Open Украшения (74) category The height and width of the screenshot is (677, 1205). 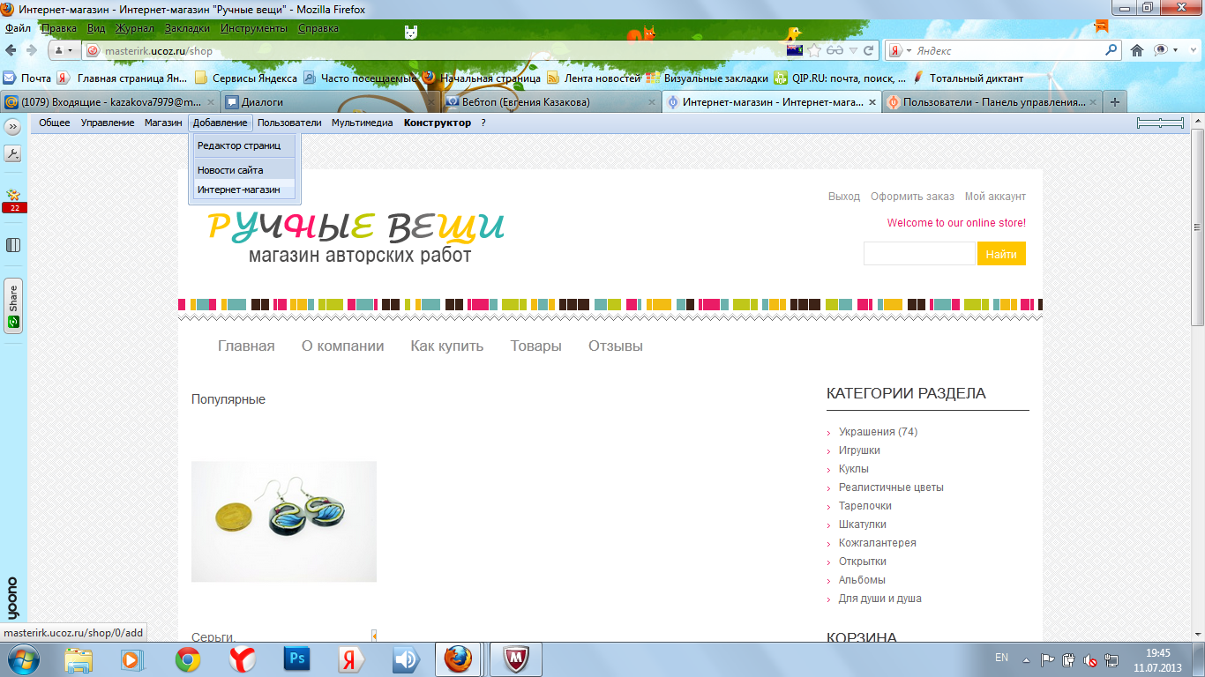(x=878, y=432)
